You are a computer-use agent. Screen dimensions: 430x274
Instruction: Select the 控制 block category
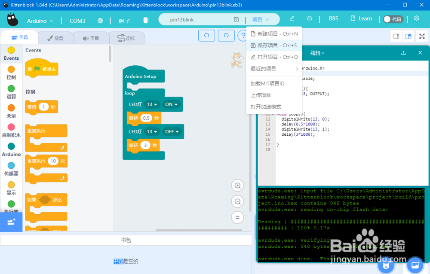pyautogui.click(x=11, y=73)
